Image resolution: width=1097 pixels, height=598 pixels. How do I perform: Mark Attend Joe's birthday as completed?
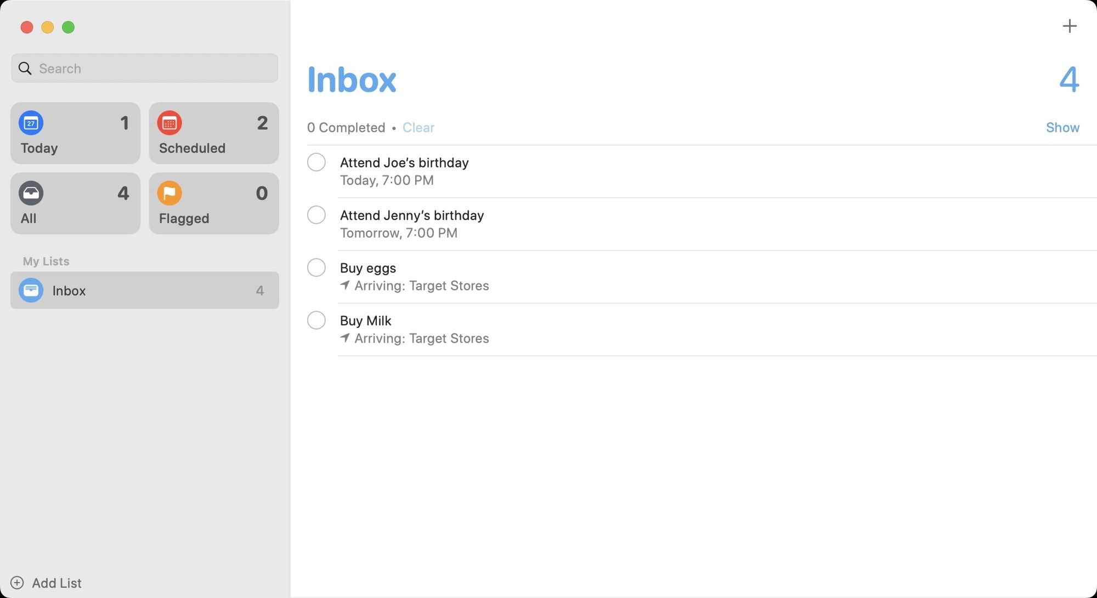(316, 162)
